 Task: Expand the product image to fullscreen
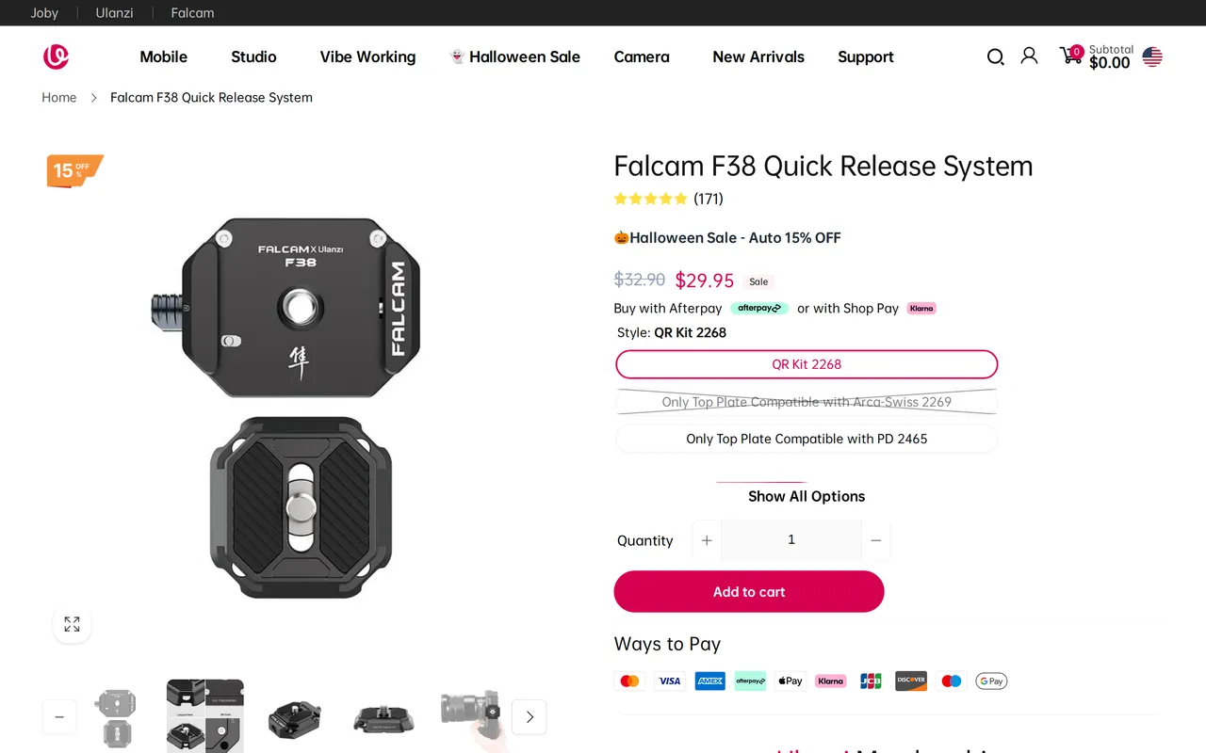72,624
